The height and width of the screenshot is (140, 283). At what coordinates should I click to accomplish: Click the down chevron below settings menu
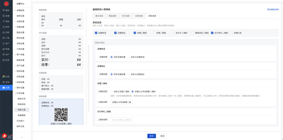tap(22, 137)
